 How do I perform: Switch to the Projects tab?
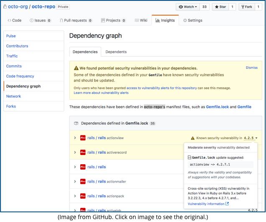113,21
